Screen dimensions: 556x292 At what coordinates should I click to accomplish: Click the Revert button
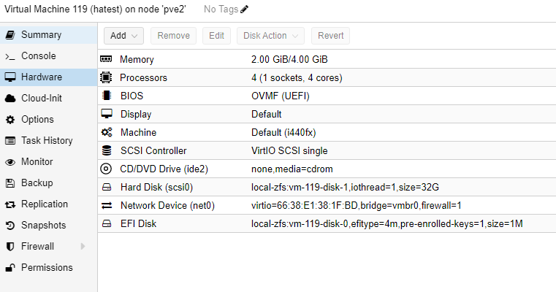[330, 36]
